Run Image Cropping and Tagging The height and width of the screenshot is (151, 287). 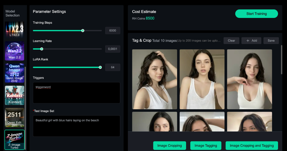(252, 145)
